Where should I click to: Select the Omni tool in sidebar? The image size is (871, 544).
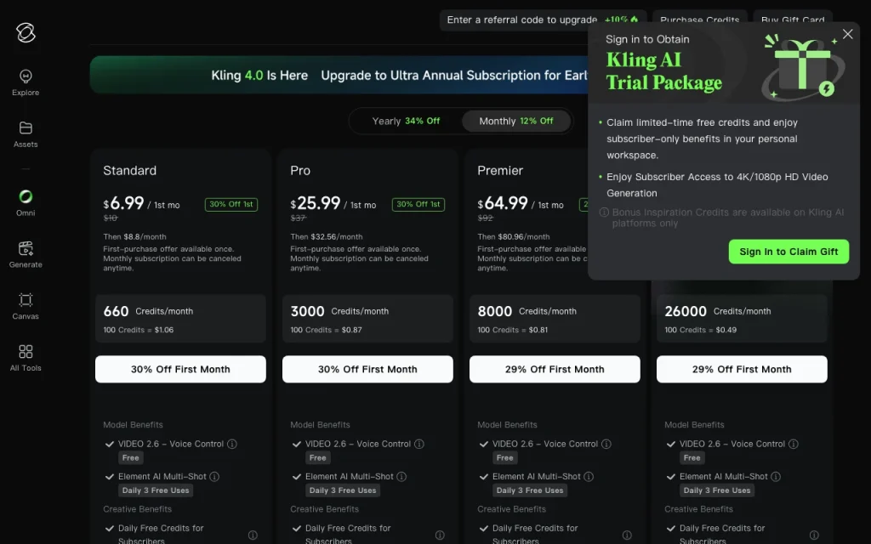point(26,202)
